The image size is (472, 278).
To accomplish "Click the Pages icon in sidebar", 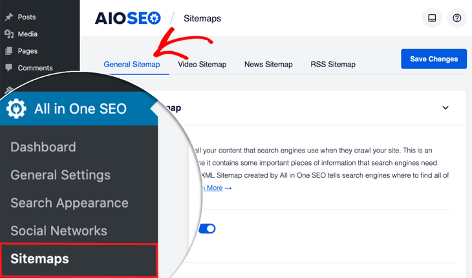I will (x=8, y=50).
